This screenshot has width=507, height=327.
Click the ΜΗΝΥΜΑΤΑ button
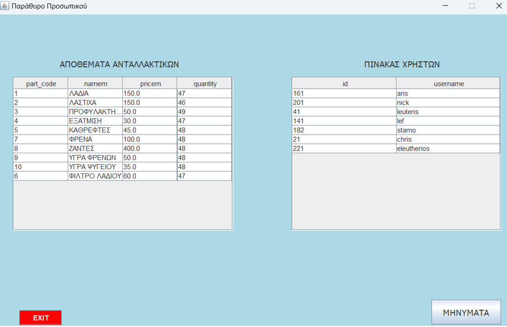click(467, 312)
